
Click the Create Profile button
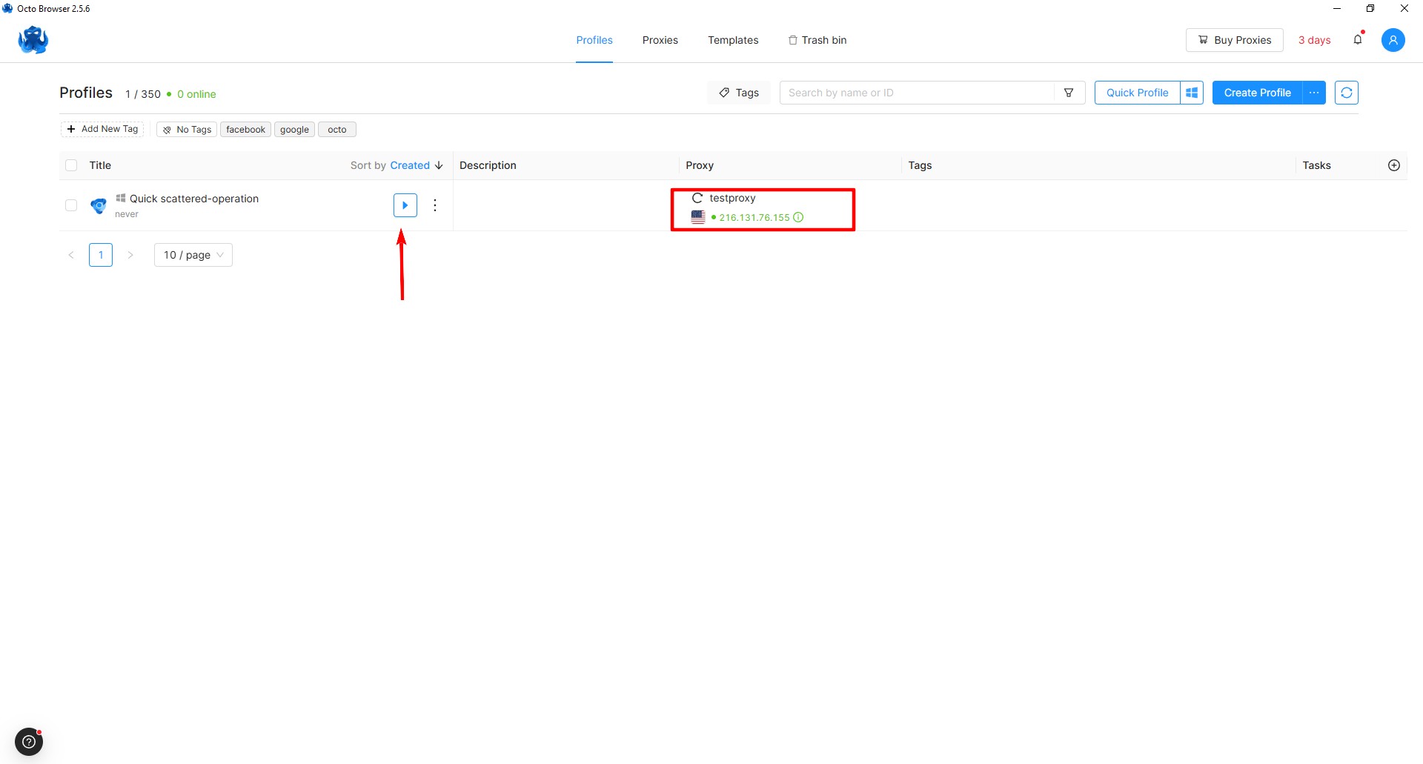(1257, 93)
